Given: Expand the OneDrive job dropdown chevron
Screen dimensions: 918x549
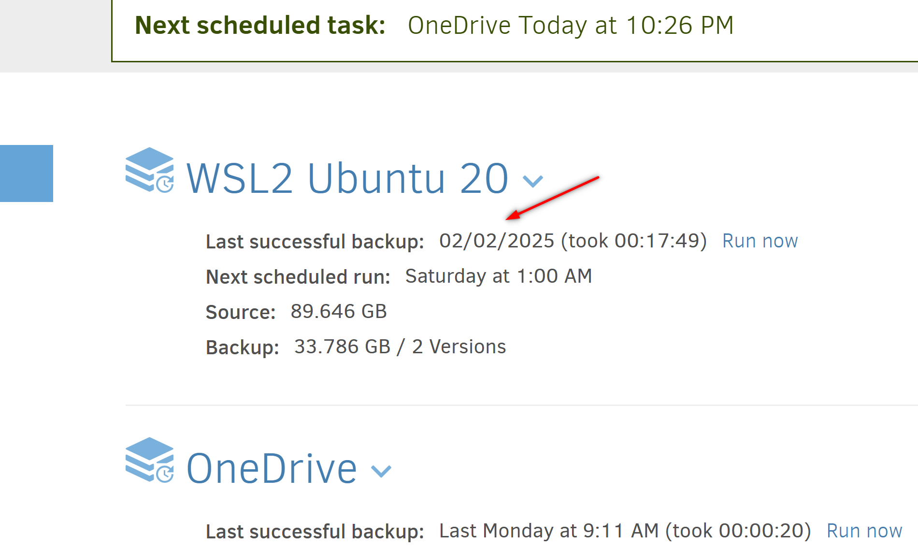Looking at the screenshot, I should [x=381, y=471].
